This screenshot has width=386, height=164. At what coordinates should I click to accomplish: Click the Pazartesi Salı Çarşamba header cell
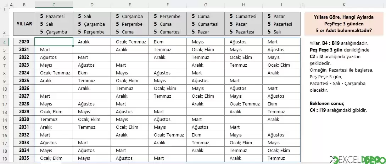54,24
